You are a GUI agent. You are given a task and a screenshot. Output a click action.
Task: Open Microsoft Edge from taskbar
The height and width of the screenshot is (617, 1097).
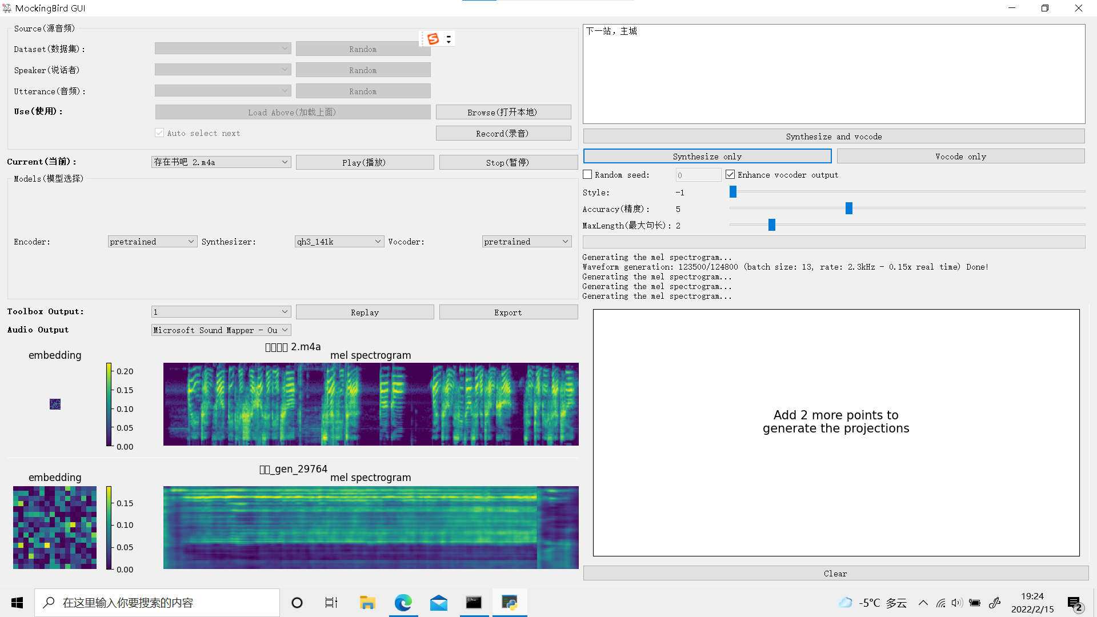point(403,603)
